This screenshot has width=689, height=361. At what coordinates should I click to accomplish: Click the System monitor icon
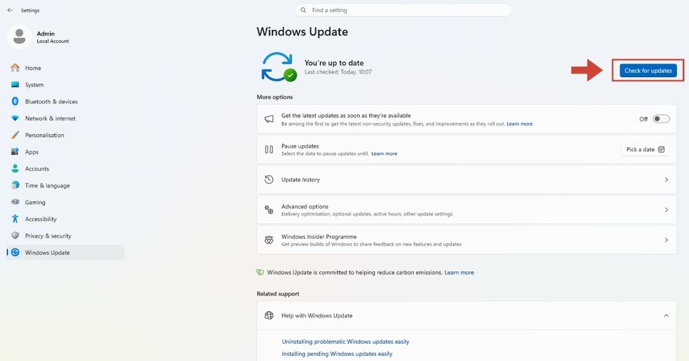click(x=15, y=85)
